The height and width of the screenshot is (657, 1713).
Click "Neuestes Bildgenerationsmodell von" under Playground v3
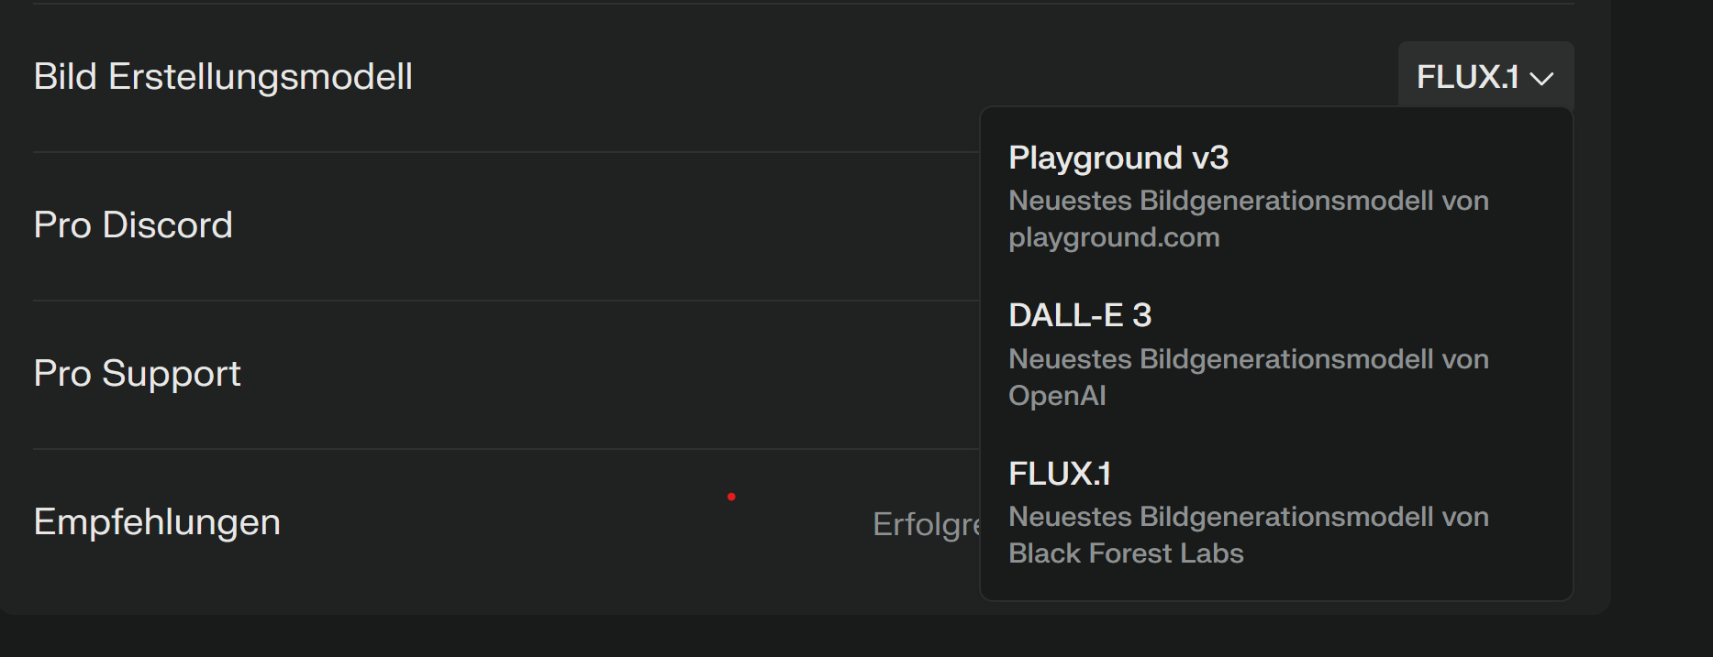click(1248, 201)
